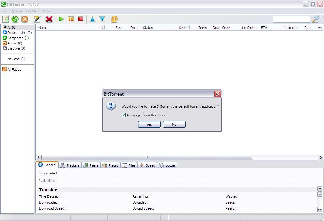The image size is (324, 221).
Task: Open the Options menu
Action: (16, 11)
